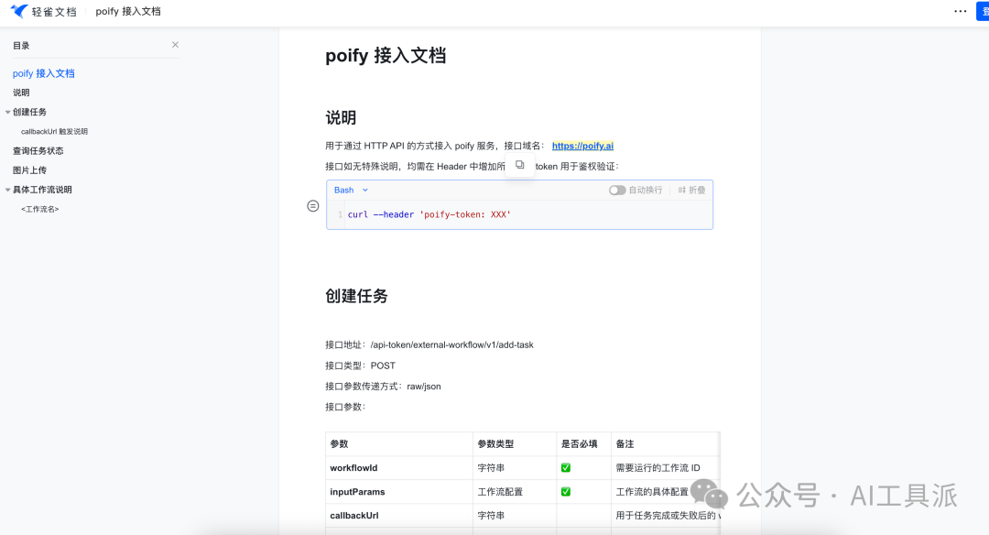Click the poify 接入文档 header title
The width and height of the screenshot is (989, 535).
click(x=128, y=11)
